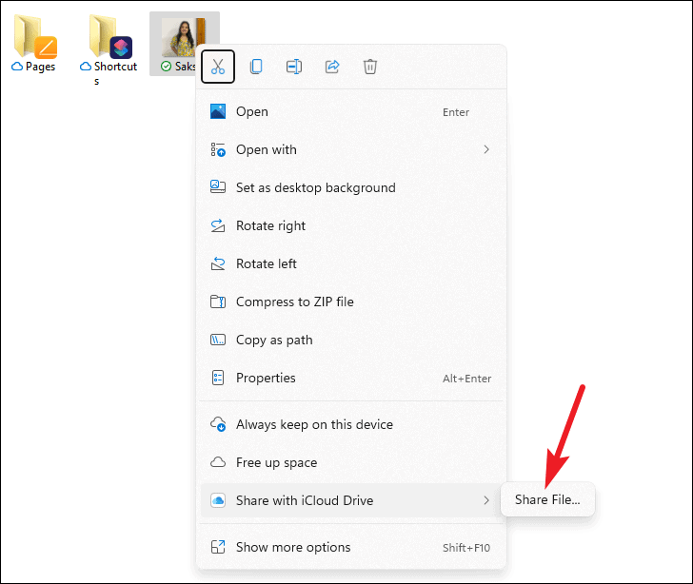
Task: Select Rotate right option
Action: (x=351, y=225)
